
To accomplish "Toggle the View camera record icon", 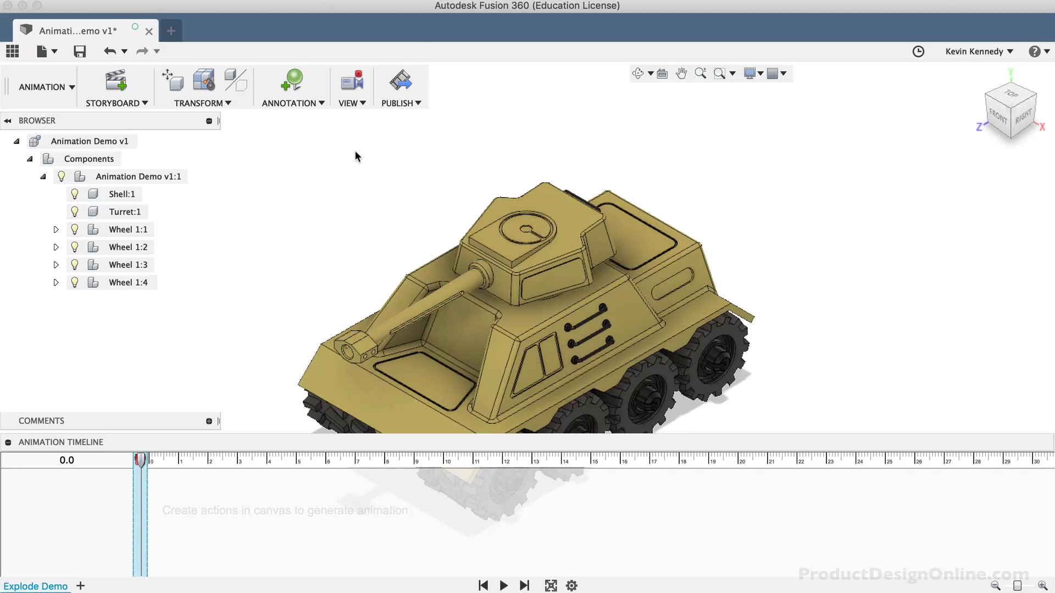I will coord(352,80).
